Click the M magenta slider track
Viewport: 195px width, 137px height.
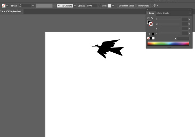(170, 24)
